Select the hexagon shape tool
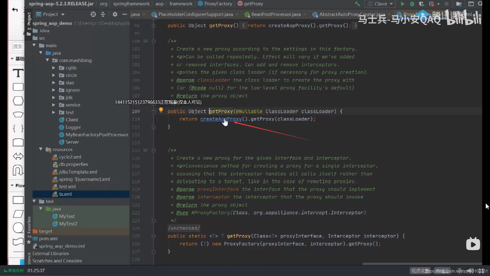Viewport: 490px width, 276px height. [x=18, y=101]
